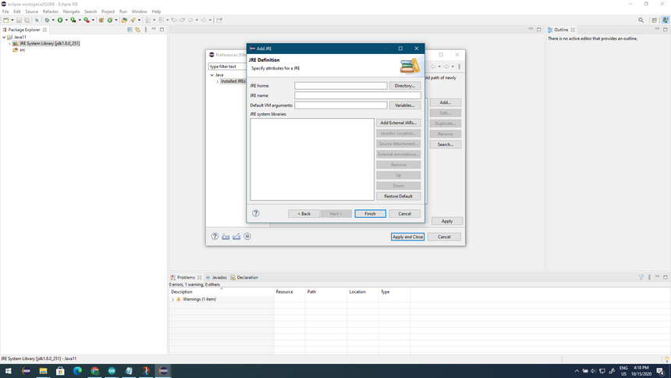Click Link with Editor icon in Package Explorer
671x378 pixels.
point(137,30)
